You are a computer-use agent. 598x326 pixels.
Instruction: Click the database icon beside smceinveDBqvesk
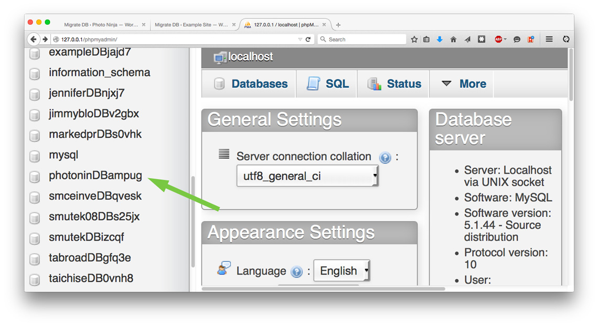[x=35, y=197]
